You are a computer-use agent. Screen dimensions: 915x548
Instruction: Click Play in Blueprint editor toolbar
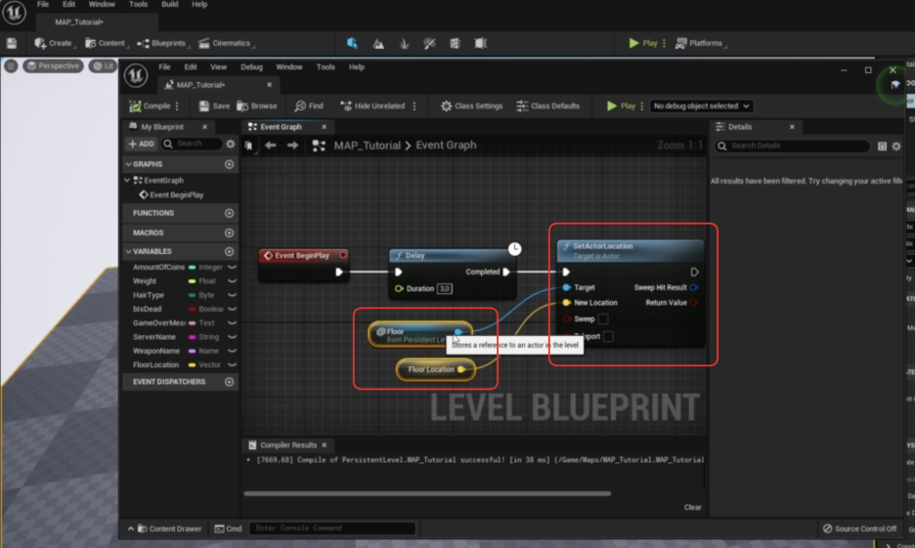coord(621,106)
